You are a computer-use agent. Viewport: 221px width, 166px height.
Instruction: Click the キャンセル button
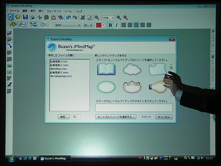click(x=164, y=117)
